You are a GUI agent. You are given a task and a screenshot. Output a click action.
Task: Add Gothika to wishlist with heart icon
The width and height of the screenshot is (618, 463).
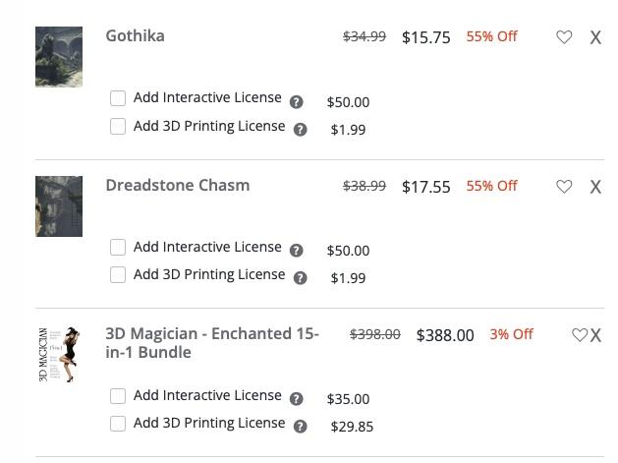564,37
